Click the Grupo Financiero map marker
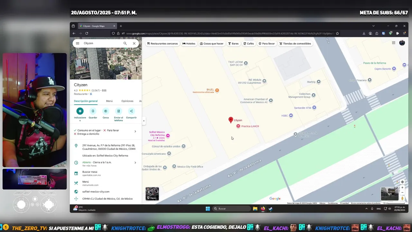 tap(370, 80)
